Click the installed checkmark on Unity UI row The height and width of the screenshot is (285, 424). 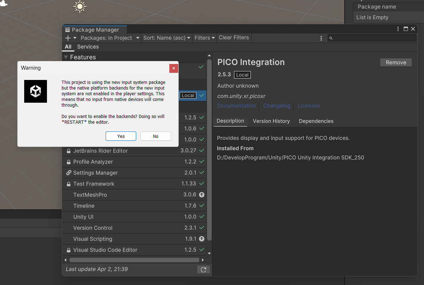coord(202,217)
